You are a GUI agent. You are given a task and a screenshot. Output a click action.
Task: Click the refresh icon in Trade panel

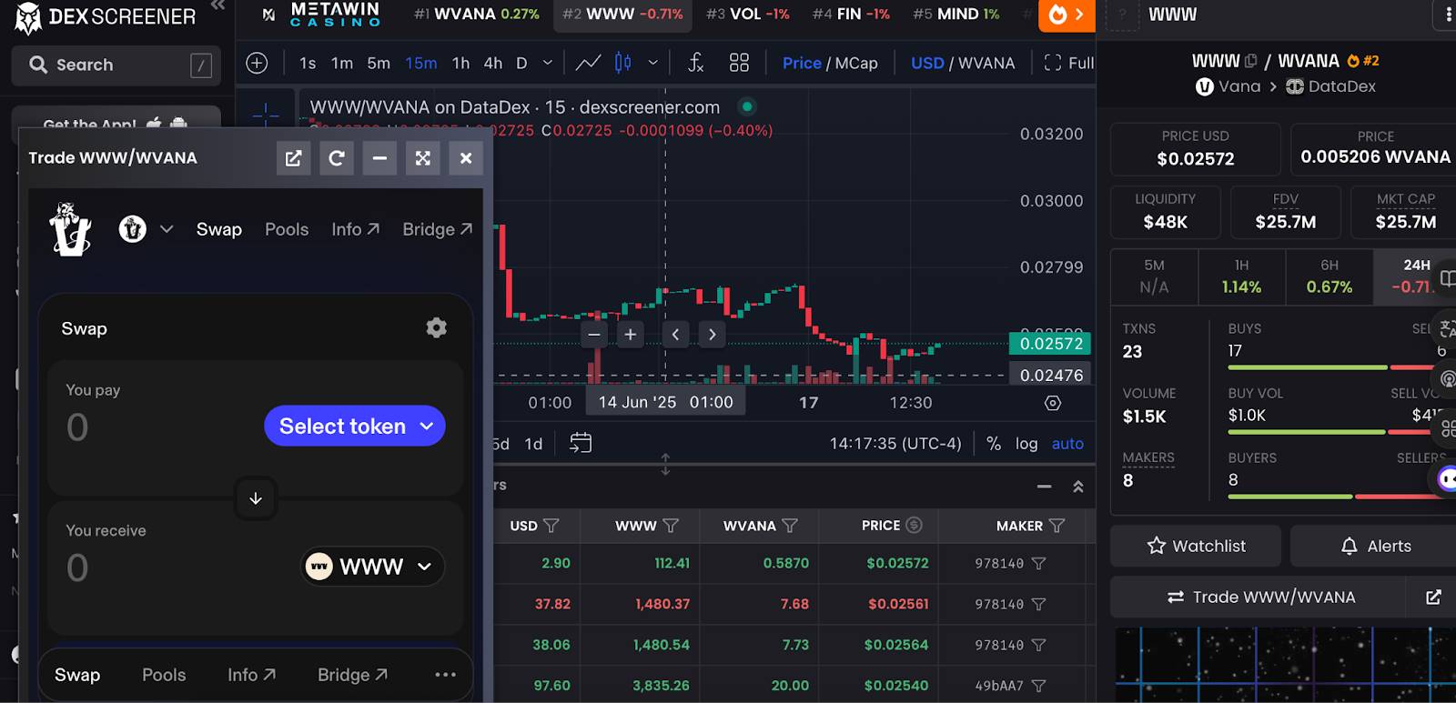click(336, 158)
